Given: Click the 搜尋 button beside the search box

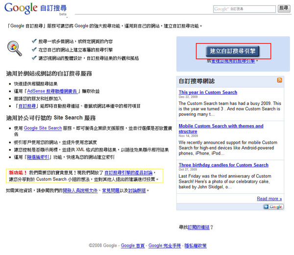Looking at the screenshot, I should pyautogui.click(x=284, y=8).
